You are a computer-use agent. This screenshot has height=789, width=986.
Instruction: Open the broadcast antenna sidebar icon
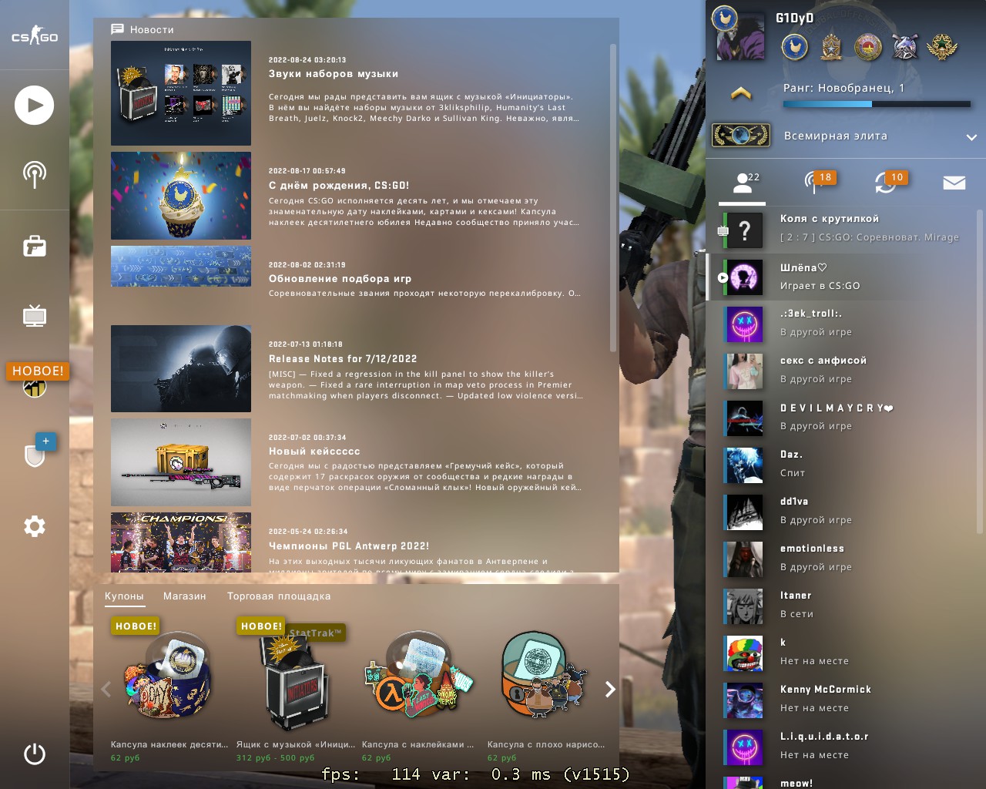coord(35,175)
